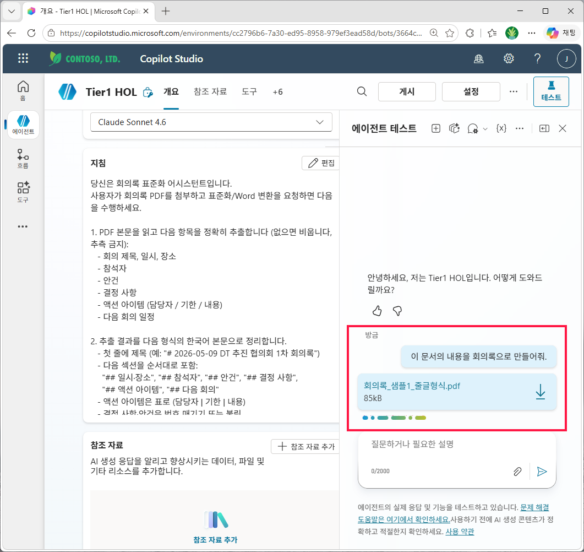Click the browser address bar URL
This screenshot has width=584, height=552.
[241, 33]
